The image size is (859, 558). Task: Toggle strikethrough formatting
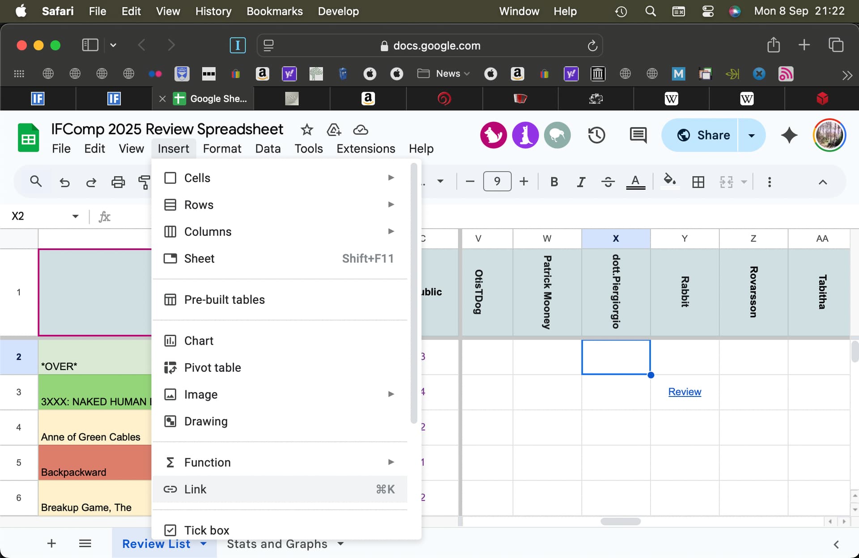[608, 182]
